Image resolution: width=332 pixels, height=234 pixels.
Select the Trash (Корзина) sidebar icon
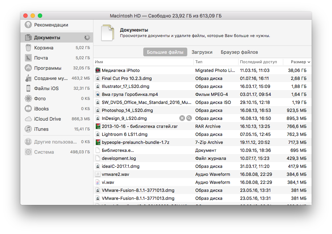tap(28, 48)
